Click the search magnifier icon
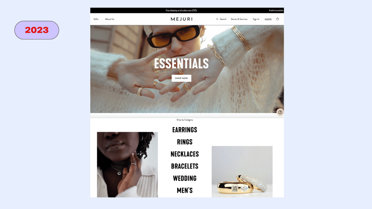Viewport: 372px width, 209px height. point(217,19)
